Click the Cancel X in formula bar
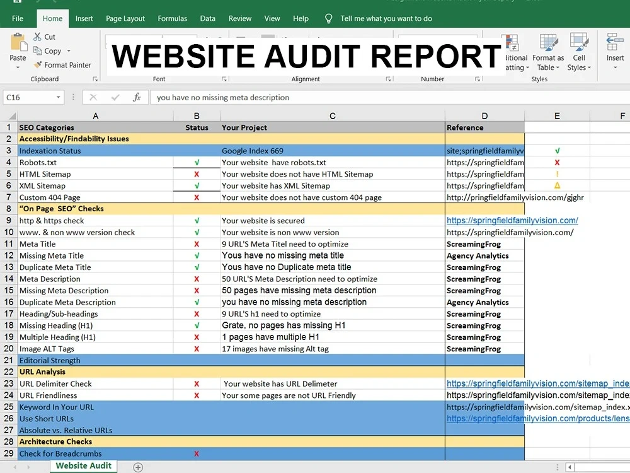 [x=93, y=97]
